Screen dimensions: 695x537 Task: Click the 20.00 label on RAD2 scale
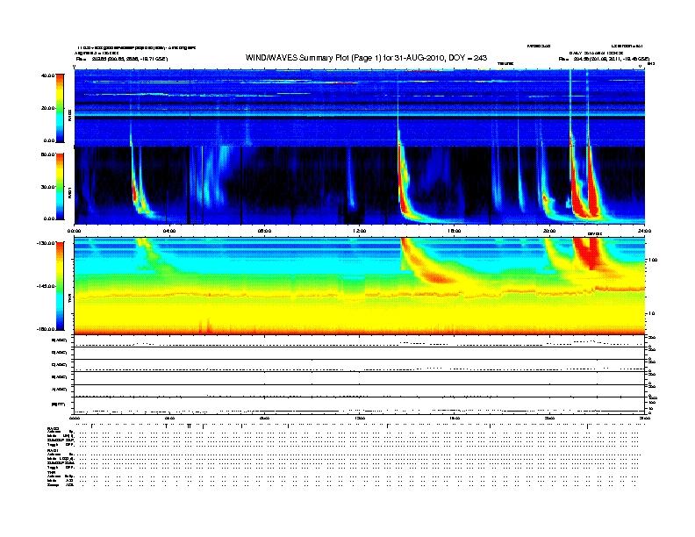coord(47,108)
